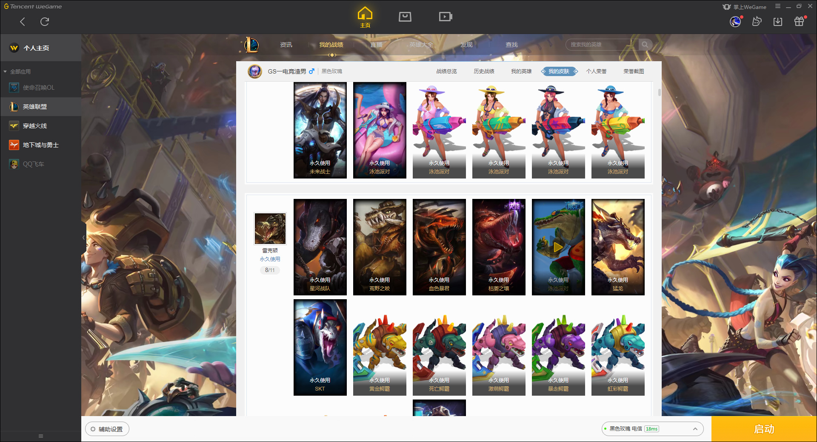Select 地下城与勇士 in the sidebar
This screenshot has height=442, width=817.
(x=41, y=145)
